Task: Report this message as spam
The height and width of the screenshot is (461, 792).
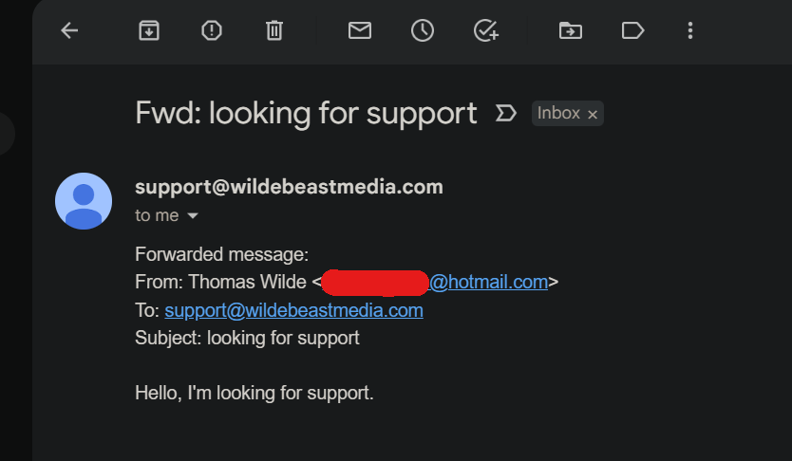Action: point(212,31)
